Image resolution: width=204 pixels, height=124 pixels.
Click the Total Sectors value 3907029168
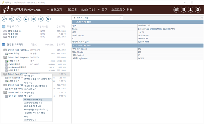[x=143, y=35]
